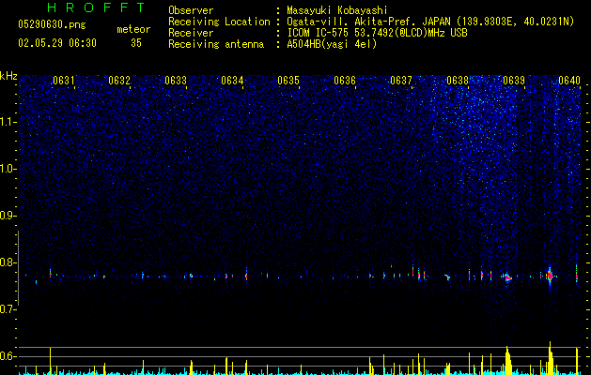
Task: Click the 1.0 frequency axis label
Action: pyautogui.click(x=8, y=169)
